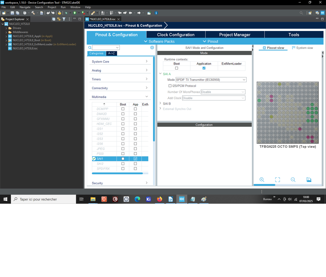Click the peripheral search input field

click(106, 47)
